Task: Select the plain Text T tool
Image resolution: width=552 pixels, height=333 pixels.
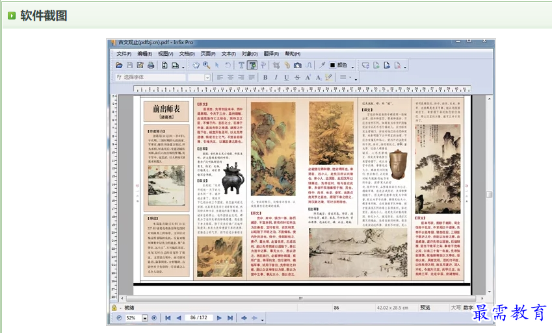Action: click(x=241, y=66)
